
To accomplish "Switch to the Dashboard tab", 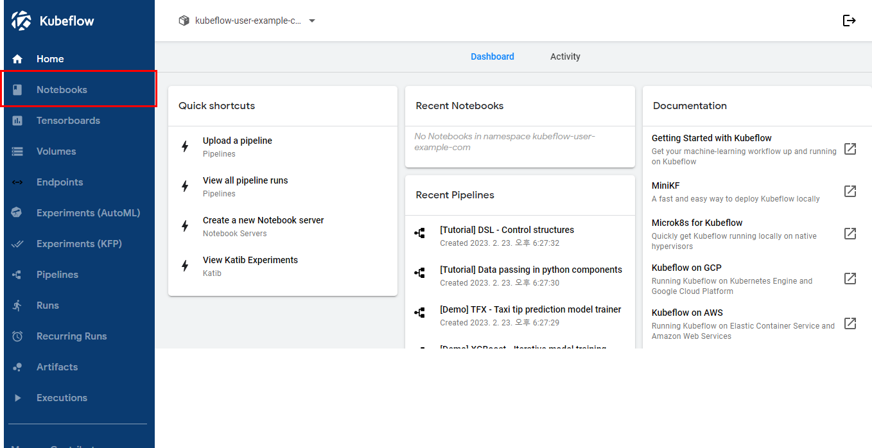I will (493, 56).
